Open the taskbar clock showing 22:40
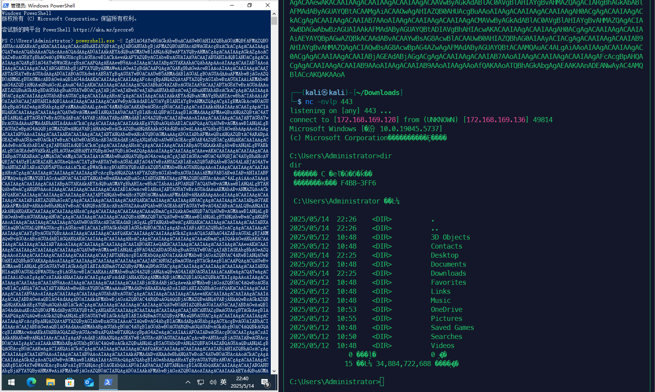 point(242,382)
